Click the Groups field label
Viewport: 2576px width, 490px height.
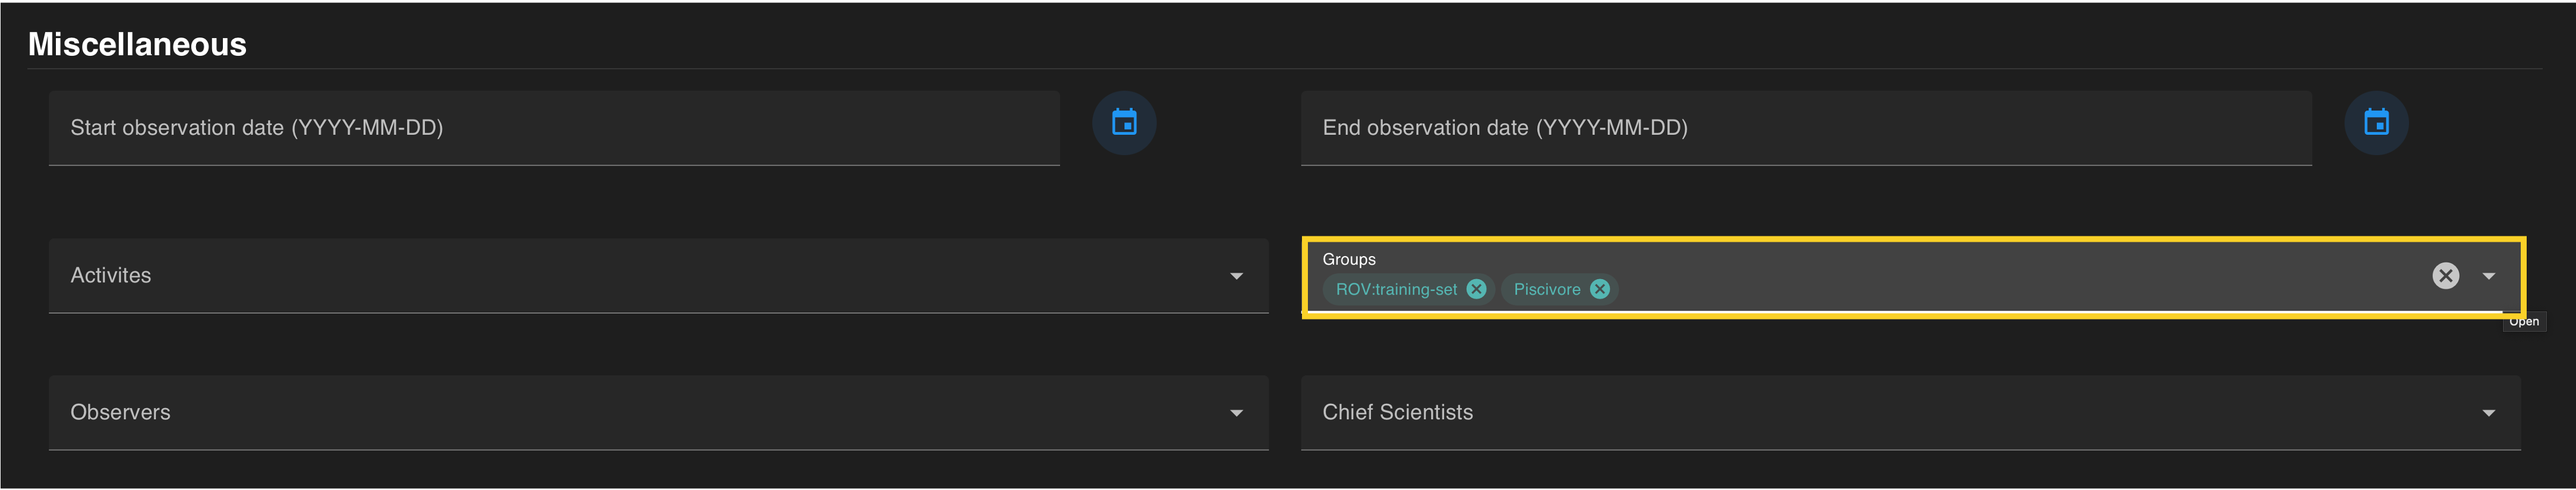click(x=1349, y=259)
